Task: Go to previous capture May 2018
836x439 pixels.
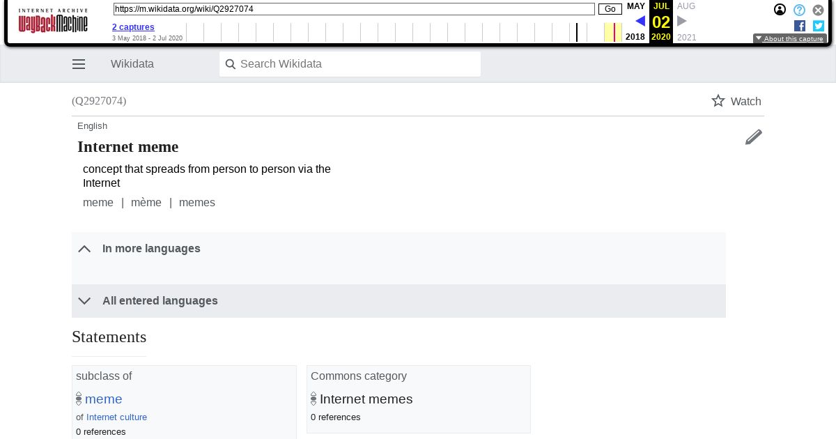Action: pyautogui.click(x=640, y=21)
